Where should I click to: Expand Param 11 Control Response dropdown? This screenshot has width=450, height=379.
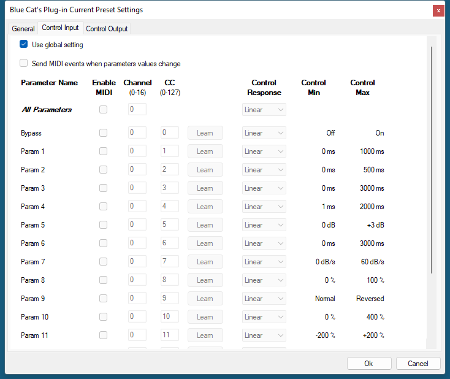click(264, 335)
